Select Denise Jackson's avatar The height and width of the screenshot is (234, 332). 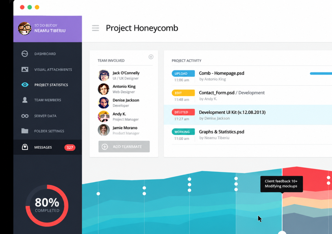click(103, 103)
